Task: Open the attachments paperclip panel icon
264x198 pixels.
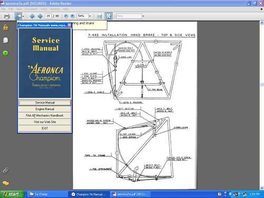Action: (x=6, y=171)
